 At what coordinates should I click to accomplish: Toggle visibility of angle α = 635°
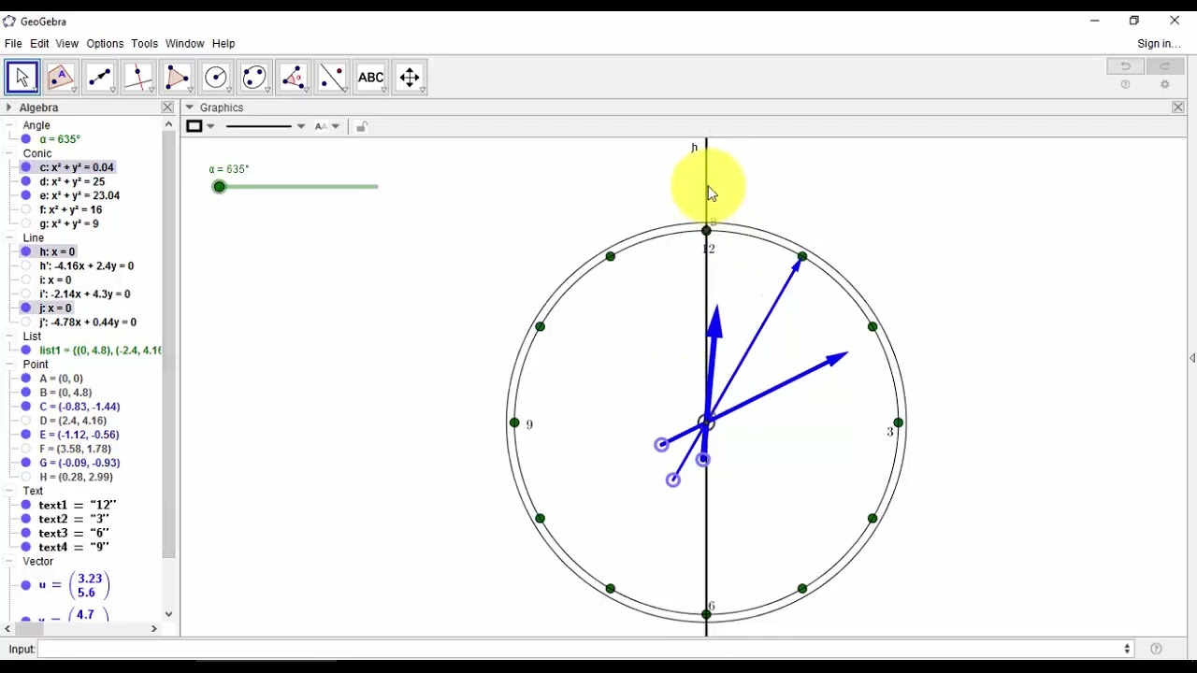(x=26, y=139)
